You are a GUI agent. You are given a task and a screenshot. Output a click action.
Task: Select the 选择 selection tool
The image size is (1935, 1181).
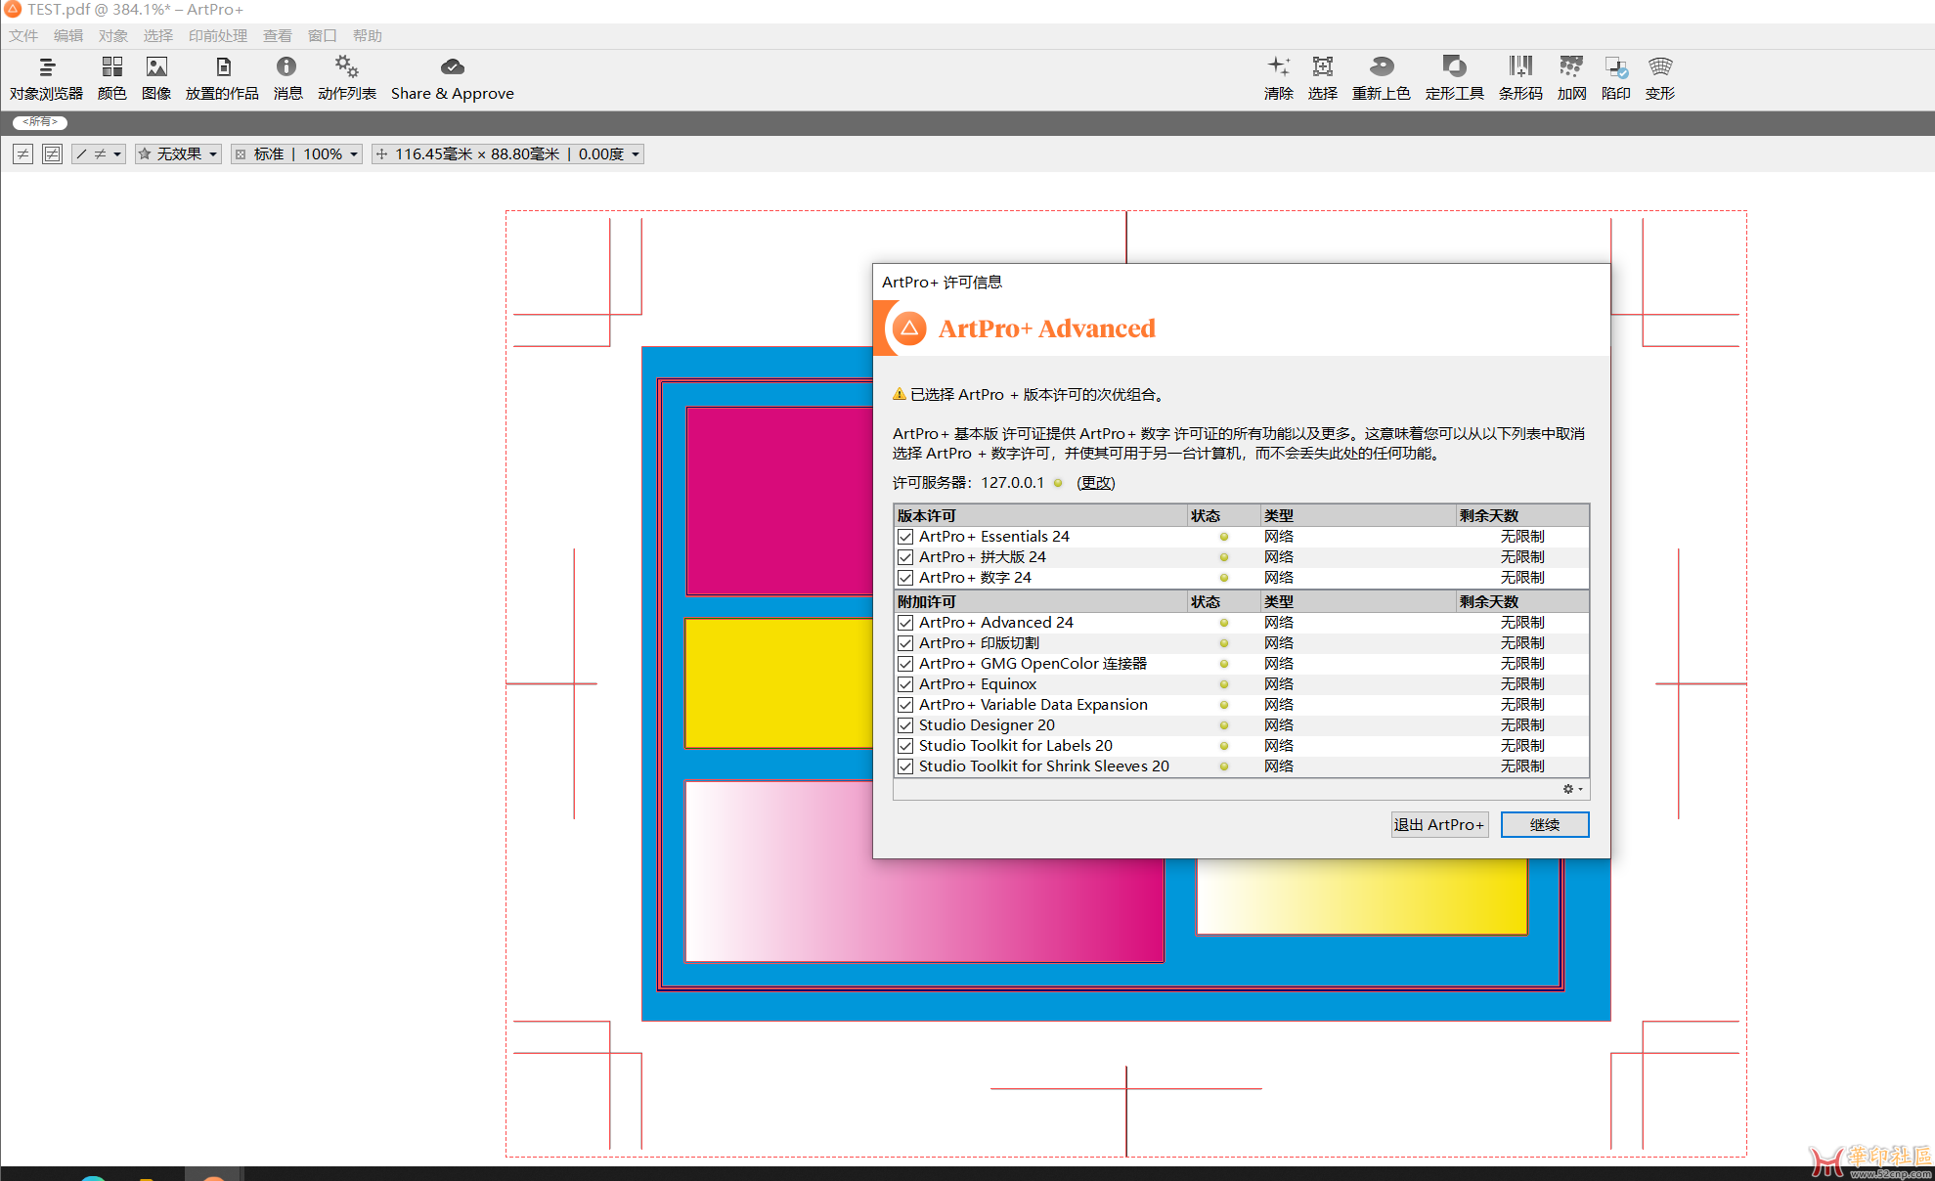(1323, 78)
